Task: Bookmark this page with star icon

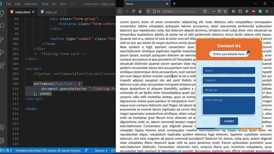Action: [225, 12]
